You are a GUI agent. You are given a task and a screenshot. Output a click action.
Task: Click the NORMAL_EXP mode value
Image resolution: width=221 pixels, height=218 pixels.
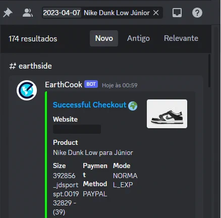click(x=125, y=180)
